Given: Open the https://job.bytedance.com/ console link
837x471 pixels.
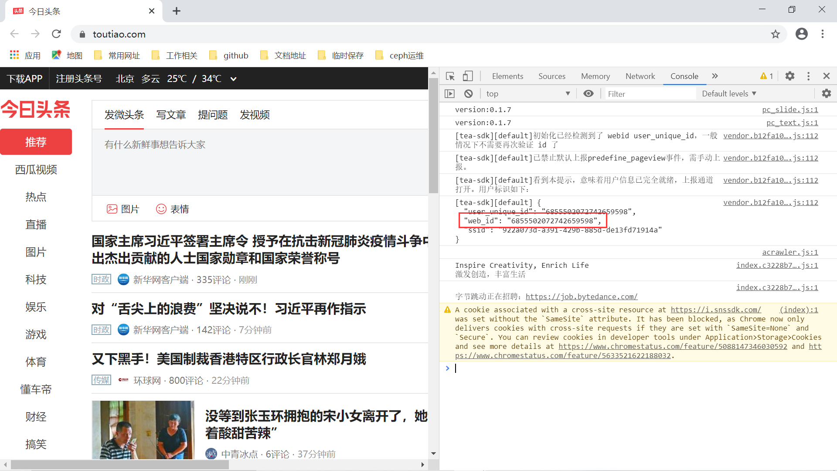Looking at the screenshot, I should (x=582, y=297).
